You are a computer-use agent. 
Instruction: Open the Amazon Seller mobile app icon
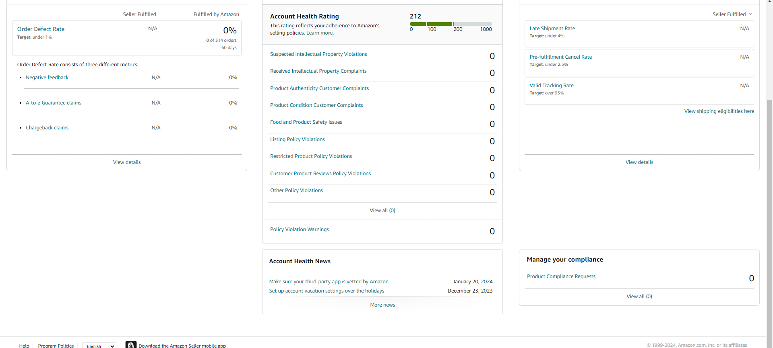(131, 345)
